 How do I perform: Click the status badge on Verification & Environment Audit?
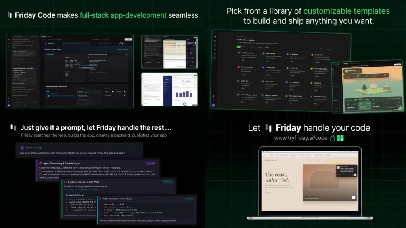pyautogui.click(x=189, y=199)
